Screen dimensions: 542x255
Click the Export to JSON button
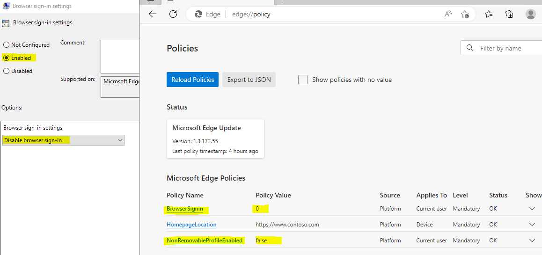[249, 80]
